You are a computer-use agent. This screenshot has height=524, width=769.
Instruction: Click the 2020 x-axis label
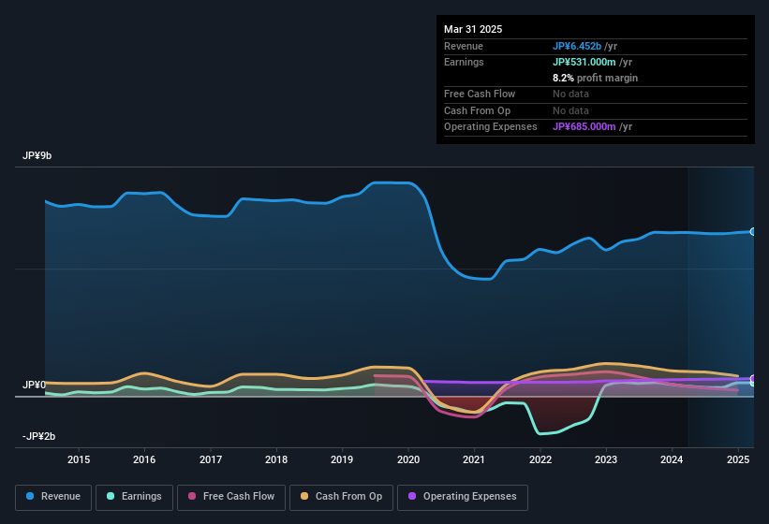(x=408, y=459)
